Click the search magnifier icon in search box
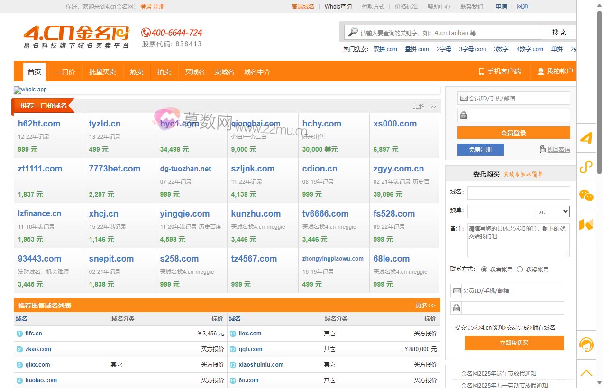 (x=353, y=32)
